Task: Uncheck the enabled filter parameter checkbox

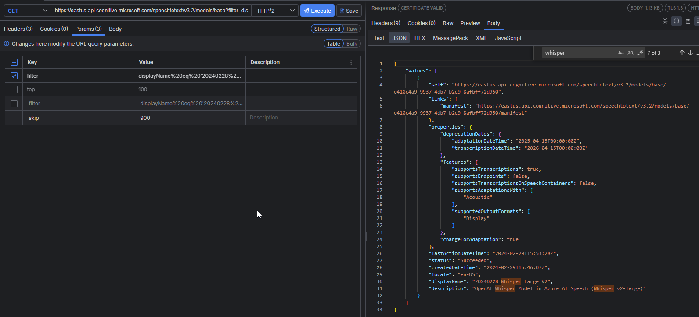Action: click(x=14, y=76)
